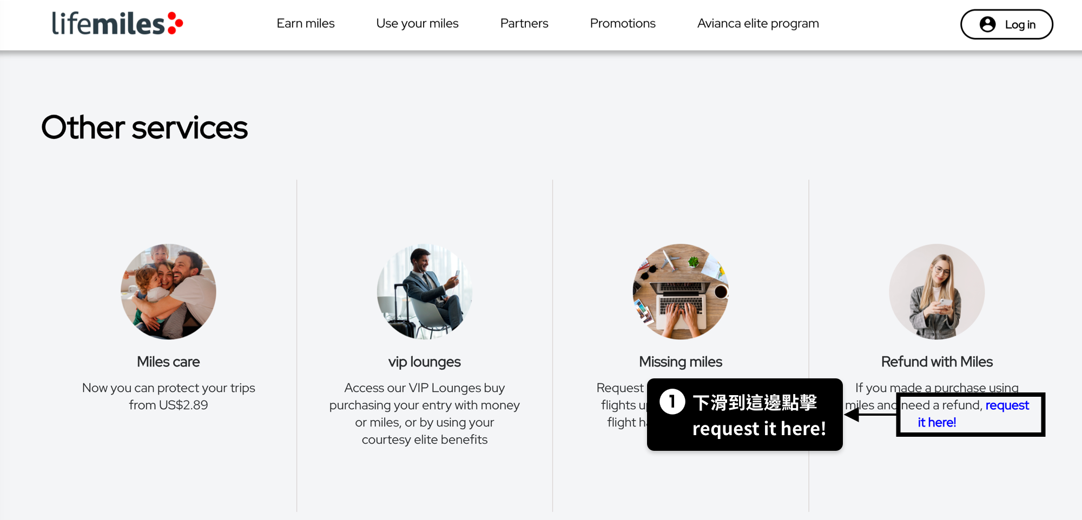Click the user avatar icon in Log in

pos(987,24)
